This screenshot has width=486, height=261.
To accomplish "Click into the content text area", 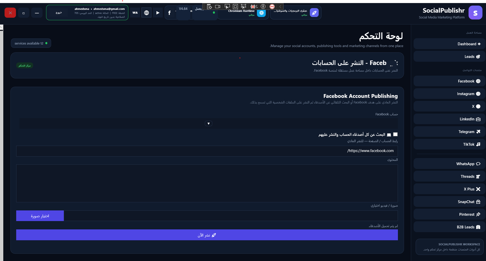I will coord(207,183).
